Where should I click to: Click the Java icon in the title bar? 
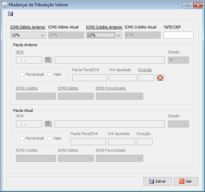5,5
